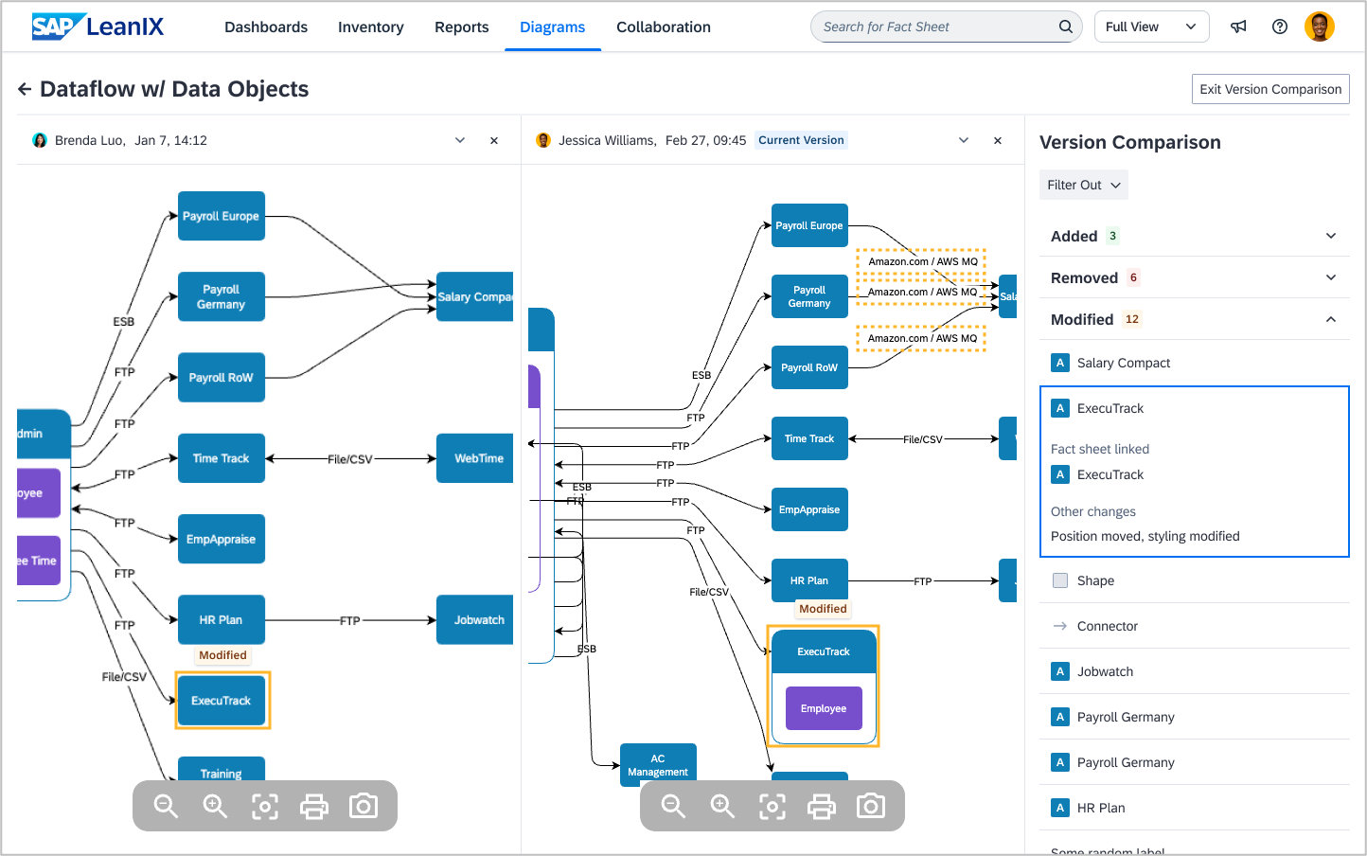Select the Diagrams tab
This screenshot has width=1367, height=856.
pos(553,27)
